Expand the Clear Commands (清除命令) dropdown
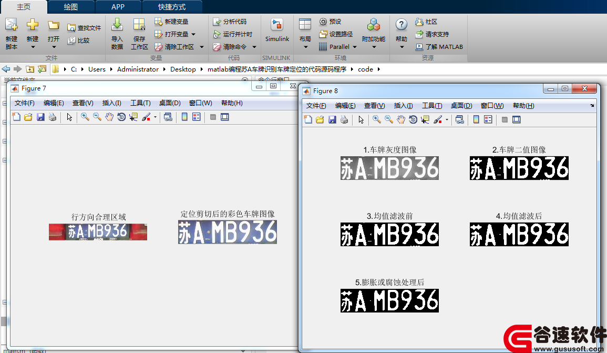Image resolution: width=607 pixels, height=353 pixels. 254,47
